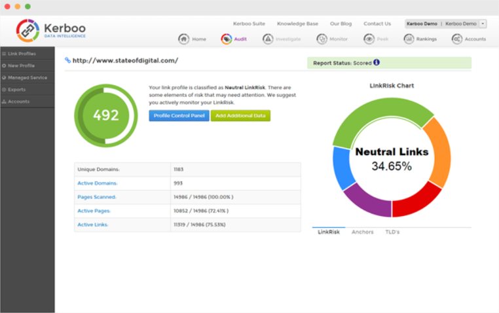
Task: Open Link Profiles in the sidebar
Action: [x=28, y=54]
